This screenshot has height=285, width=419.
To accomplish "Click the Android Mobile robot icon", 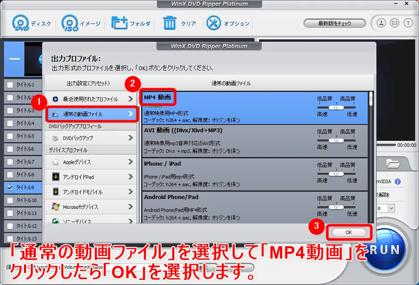I will (56, 192).
